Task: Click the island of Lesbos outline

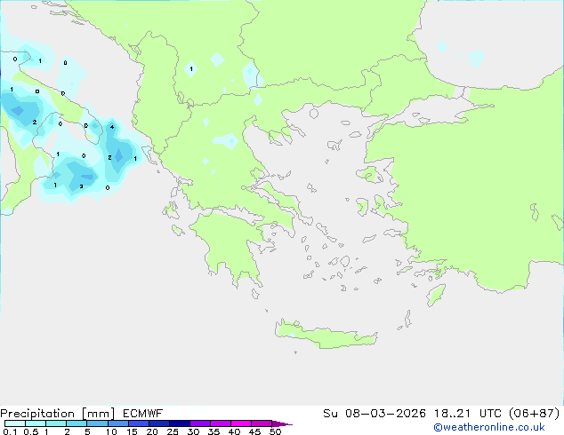Action: click(x=368, y=175)
